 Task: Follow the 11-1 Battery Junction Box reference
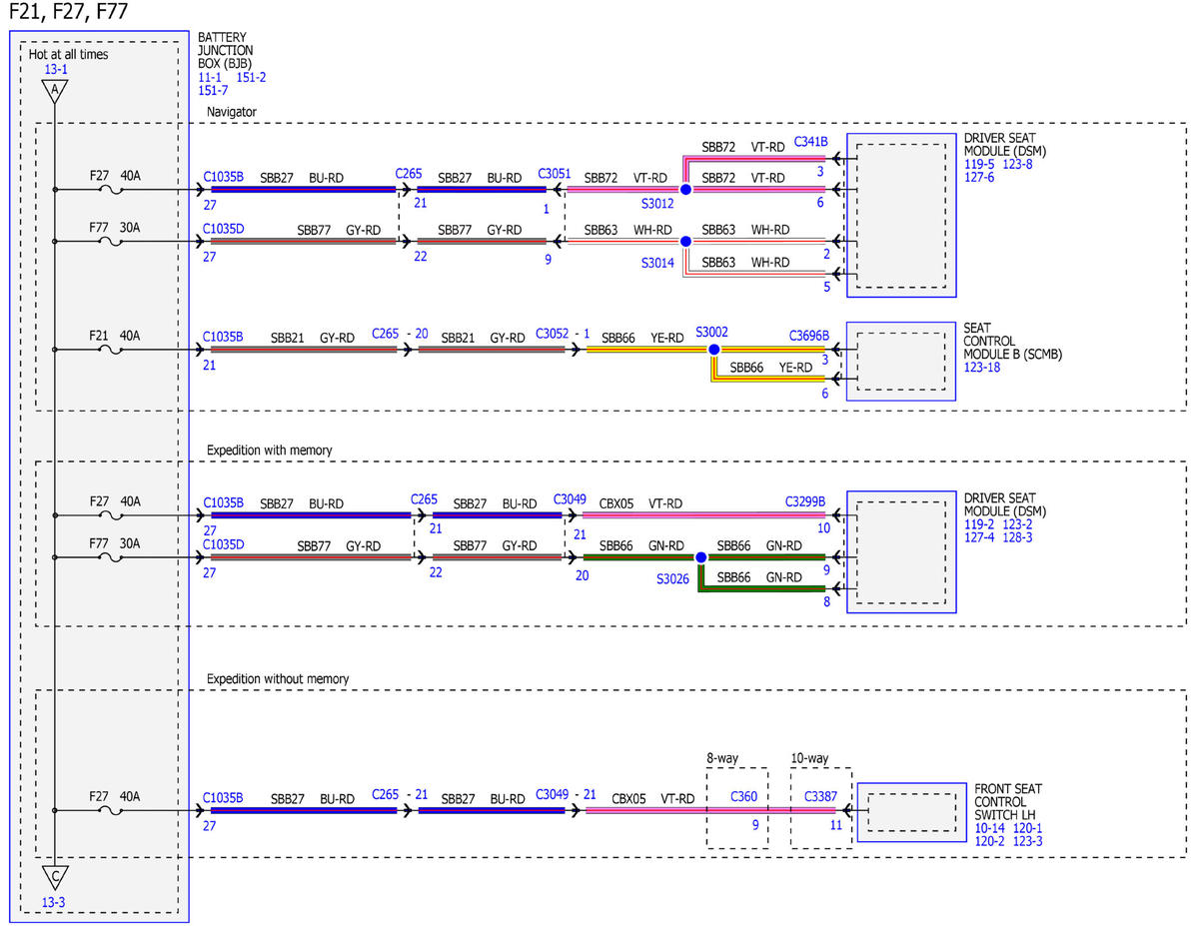pos(210,77)
